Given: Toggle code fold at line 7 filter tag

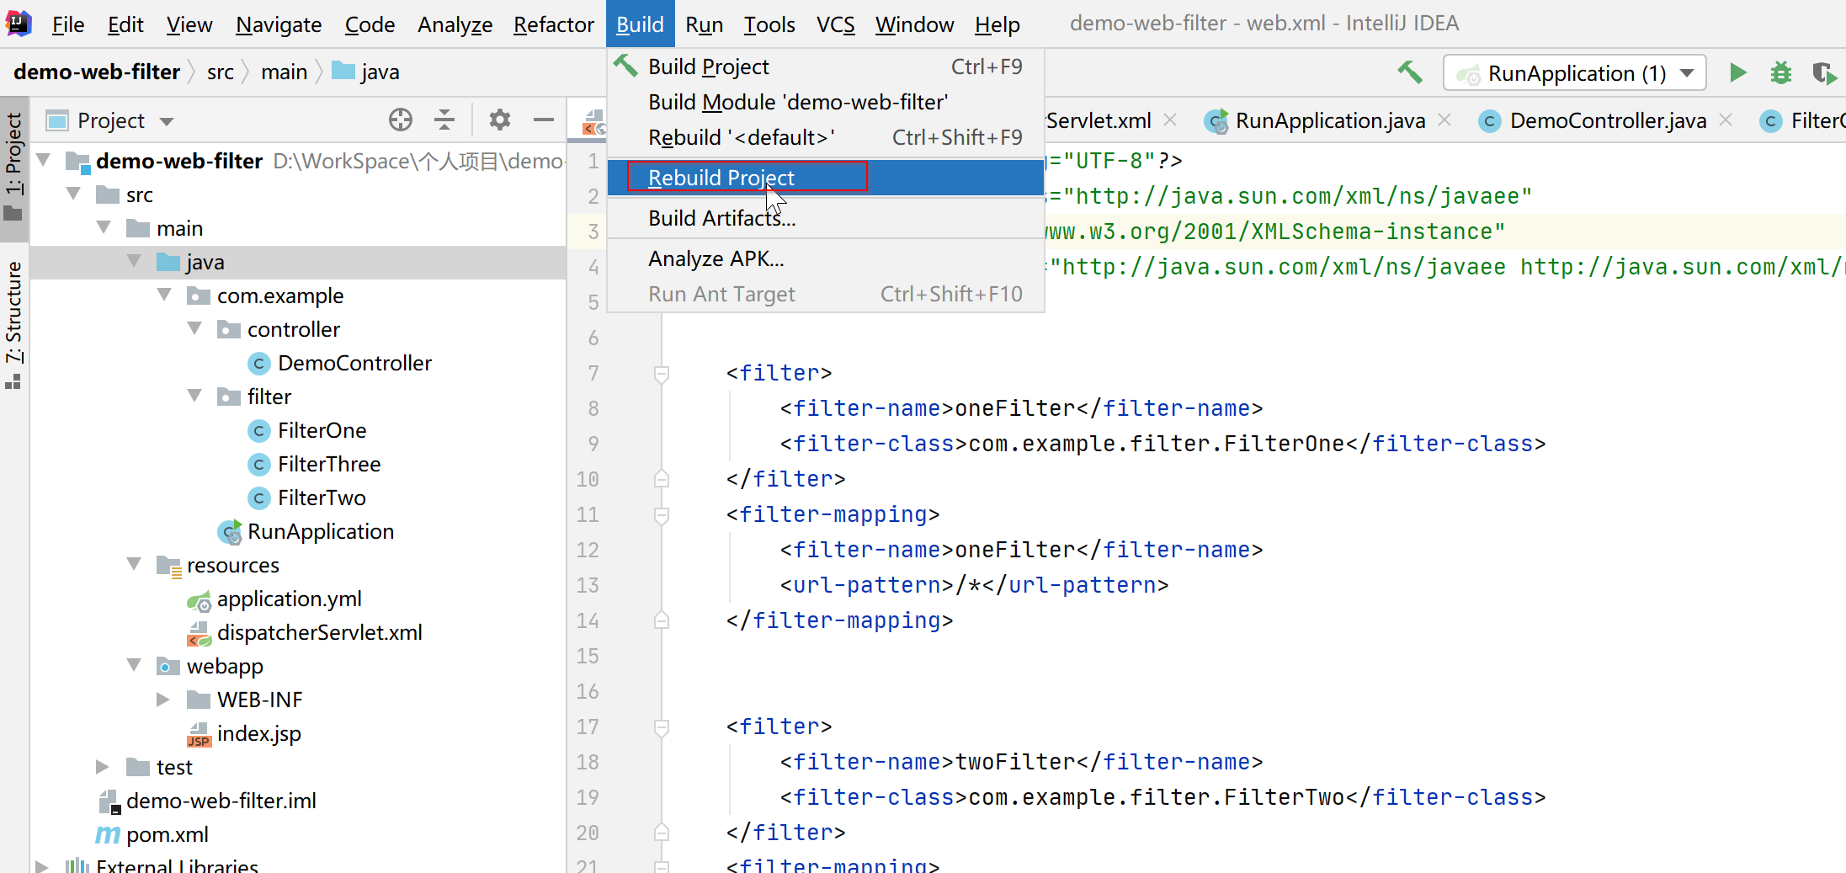Looking at the screenshot, I should (x=662, y=373).
